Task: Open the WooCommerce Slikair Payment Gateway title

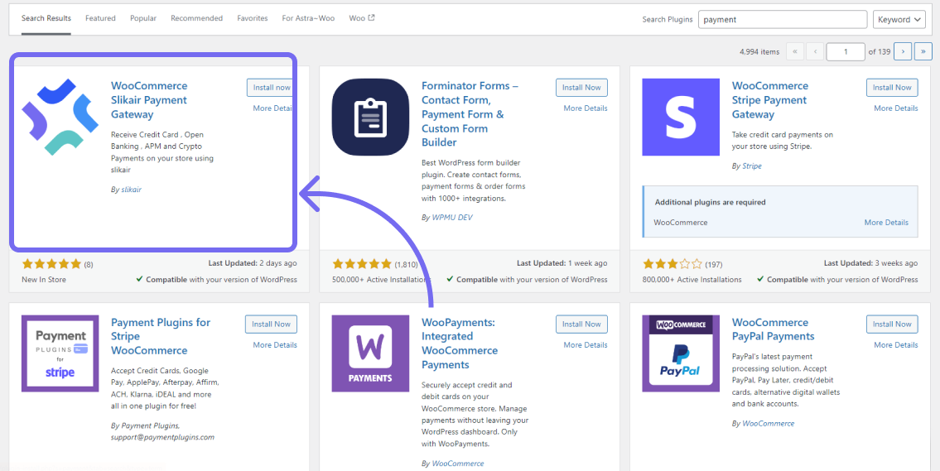Action: click(x=149, y=100)
